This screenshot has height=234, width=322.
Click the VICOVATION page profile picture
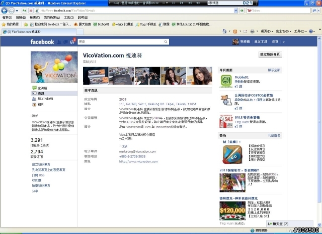(54, 67)
